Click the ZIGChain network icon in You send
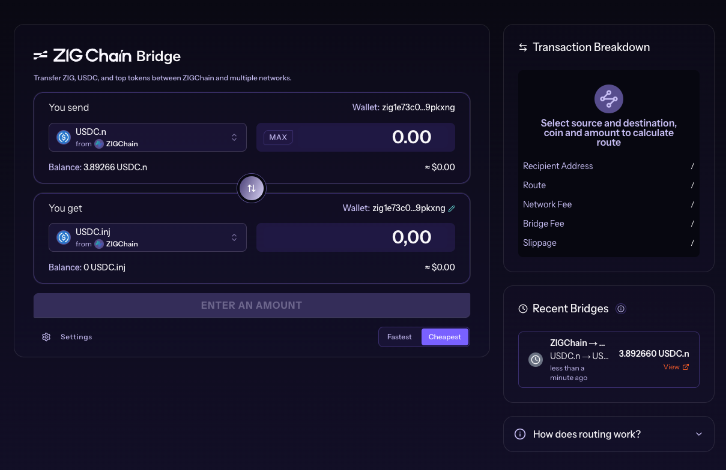Viewport: 726px width, 470px height. [x=99, y=144]
